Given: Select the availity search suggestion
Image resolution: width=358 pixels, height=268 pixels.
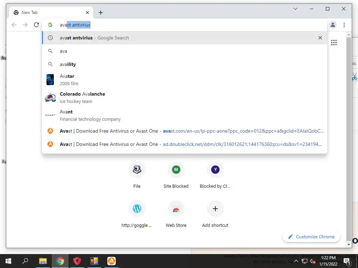Looking at the screenshot, I should coord(185,64).
